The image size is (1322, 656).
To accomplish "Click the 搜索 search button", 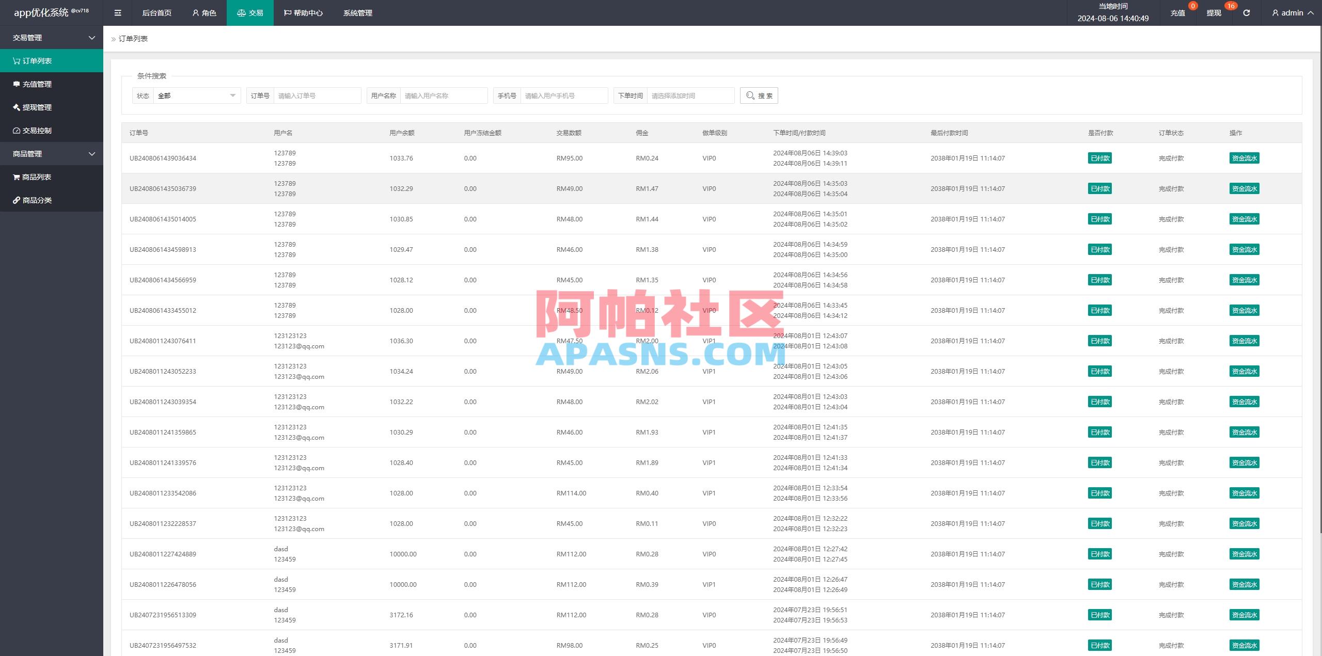I will (759, 95).
